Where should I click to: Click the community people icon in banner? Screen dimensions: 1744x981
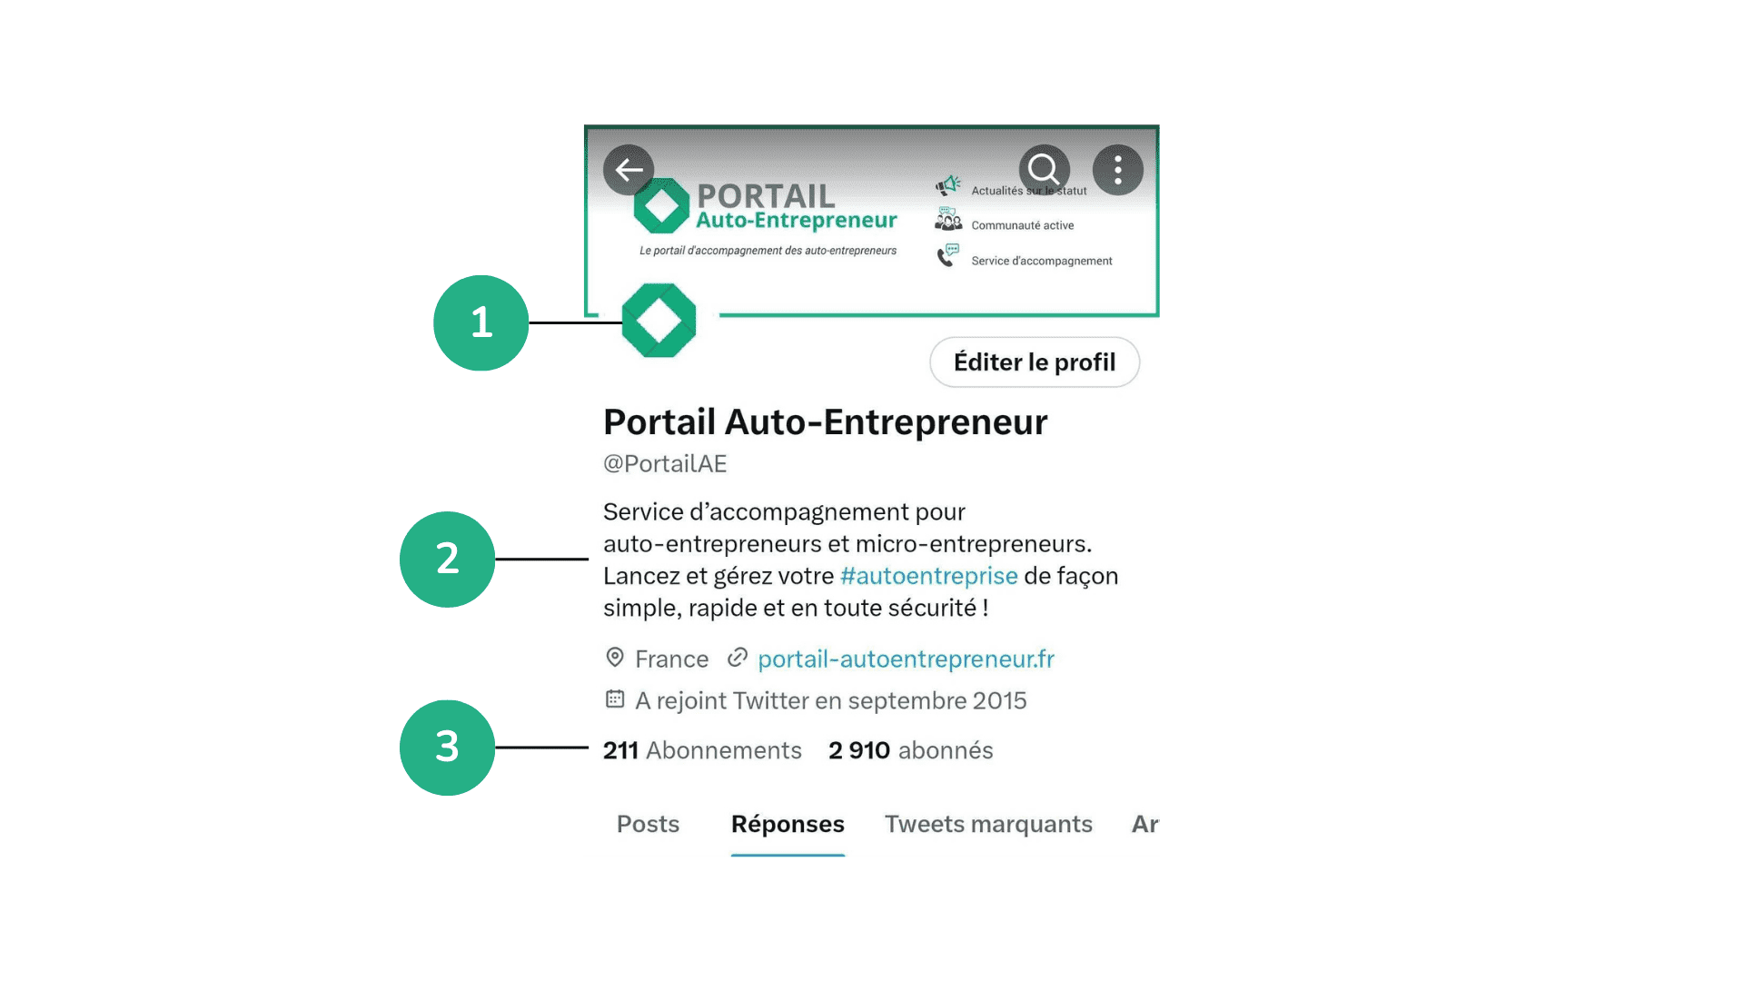point(948,219)
